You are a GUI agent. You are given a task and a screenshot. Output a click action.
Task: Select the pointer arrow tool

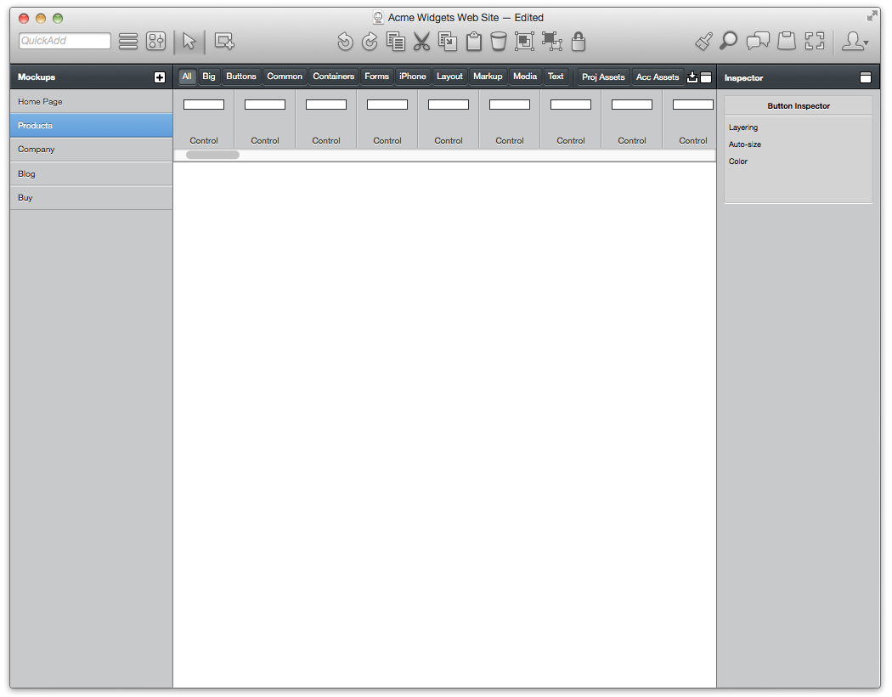pos(189,41)
